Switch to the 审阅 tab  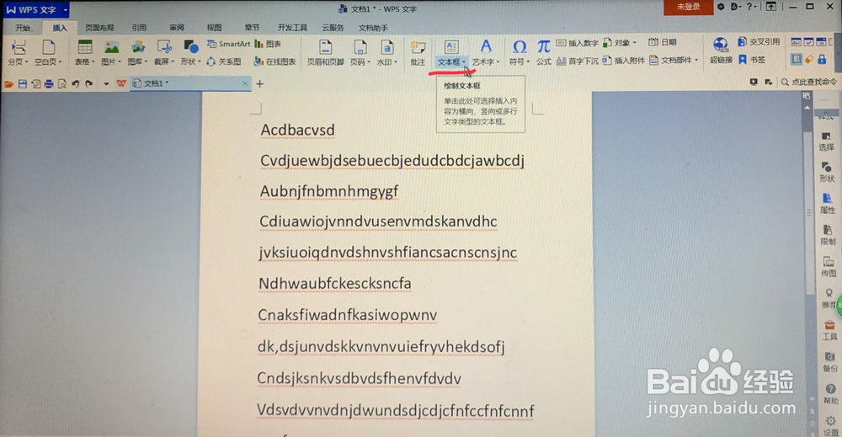point(177,28)
